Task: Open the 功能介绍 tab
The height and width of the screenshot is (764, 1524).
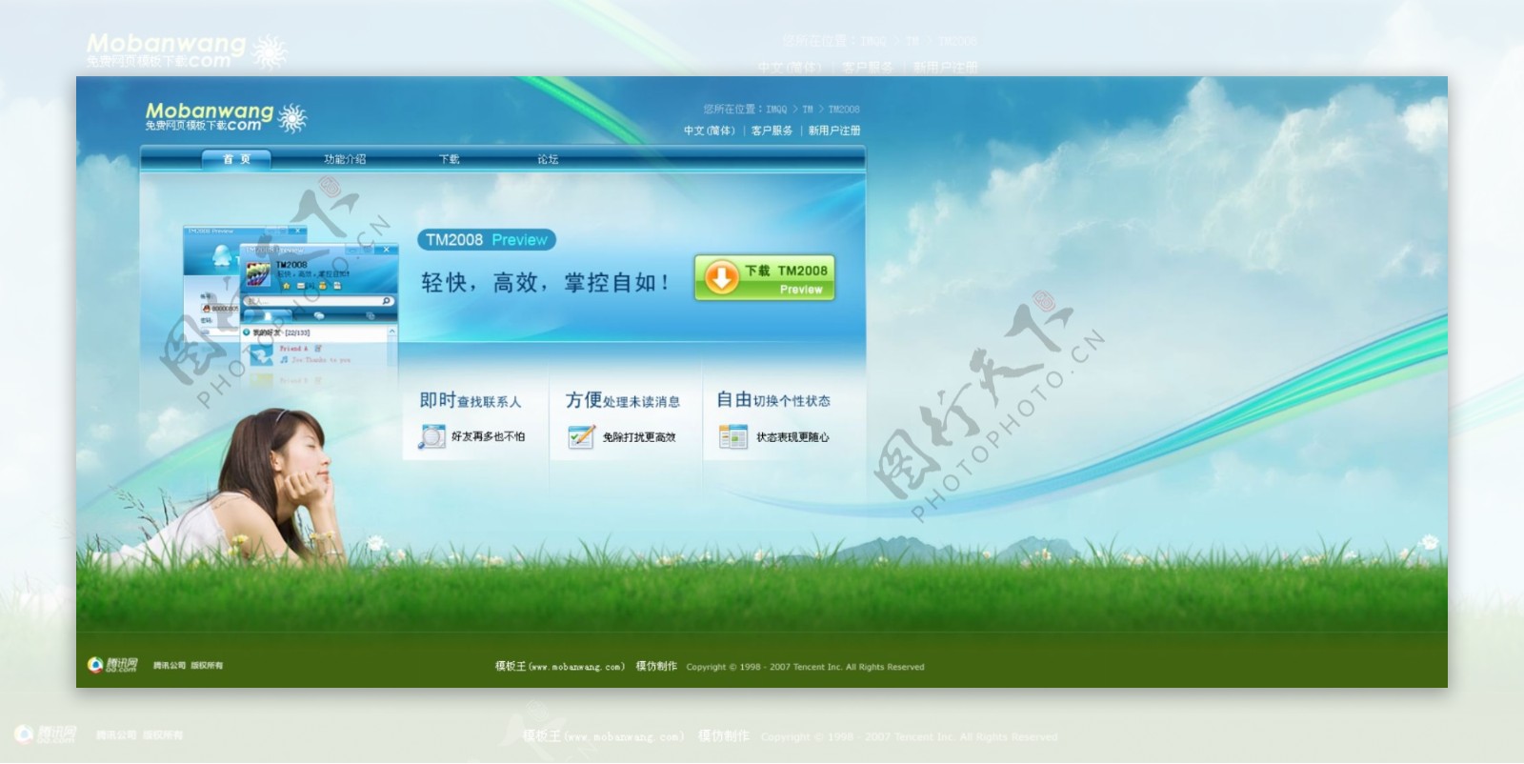Action: tap(345, 159)
